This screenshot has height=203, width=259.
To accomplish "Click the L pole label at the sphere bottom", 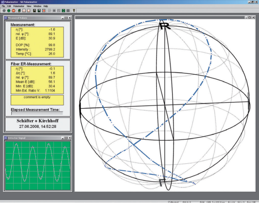I will coord(162,182).
